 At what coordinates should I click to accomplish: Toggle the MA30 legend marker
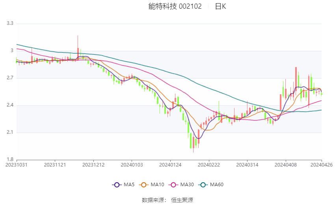point(173,185)
